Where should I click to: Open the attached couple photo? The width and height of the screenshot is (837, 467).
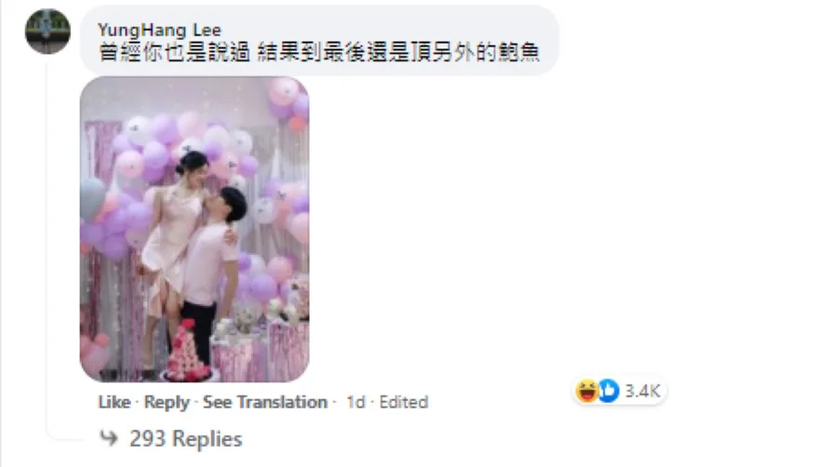tap(194, 229)
